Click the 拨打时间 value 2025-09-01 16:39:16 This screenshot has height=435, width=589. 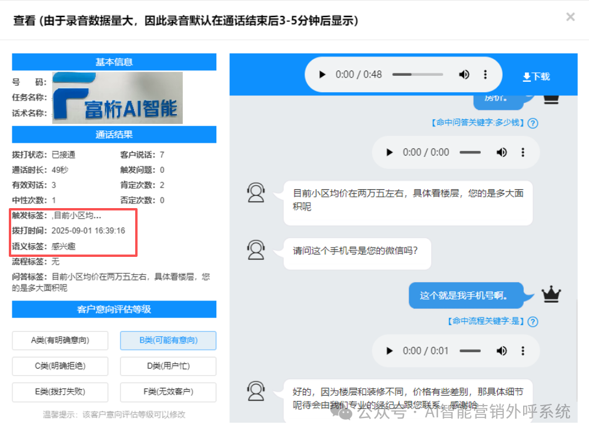pyautogui.click(x=88, y=230)
